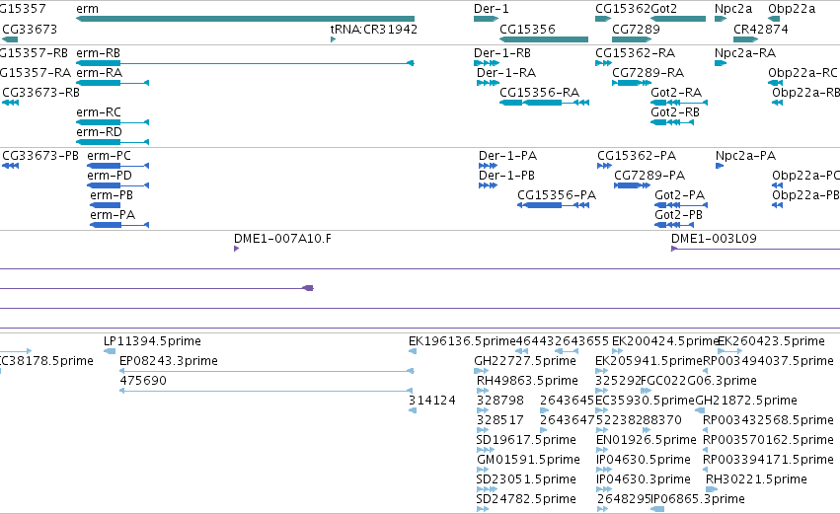This screenshot has width=840, height=514.
Task: Select protein CG15362-PA
Action: (x=604, y=166)
